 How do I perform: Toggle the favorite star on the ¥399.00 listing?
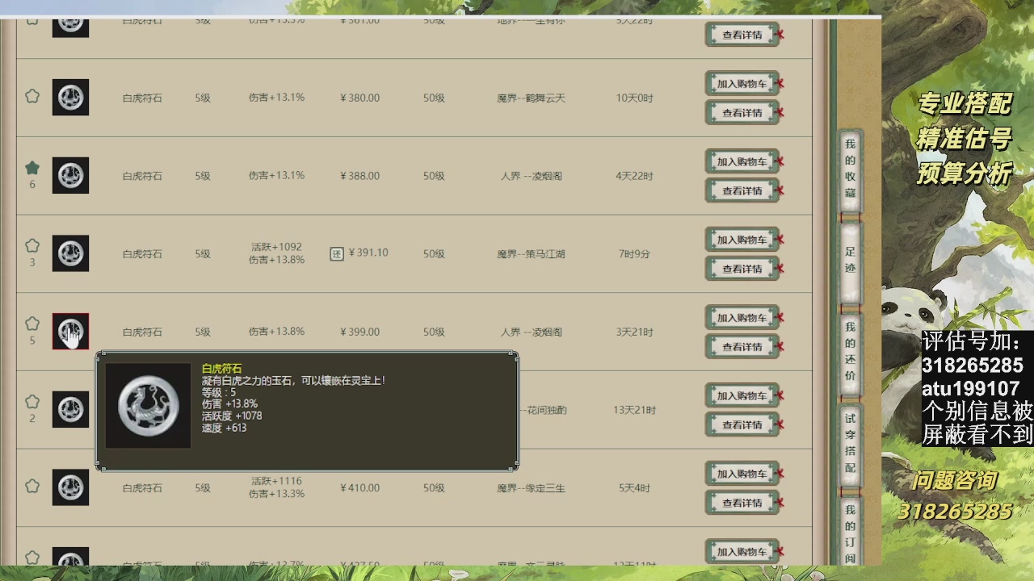(32, 324)
